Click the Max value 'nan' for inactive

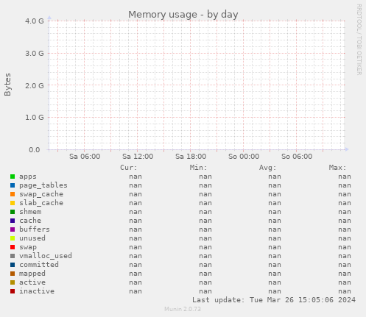345,291
